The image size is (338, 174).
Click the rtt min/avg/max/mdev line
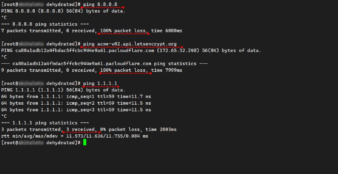pos(75,136)
